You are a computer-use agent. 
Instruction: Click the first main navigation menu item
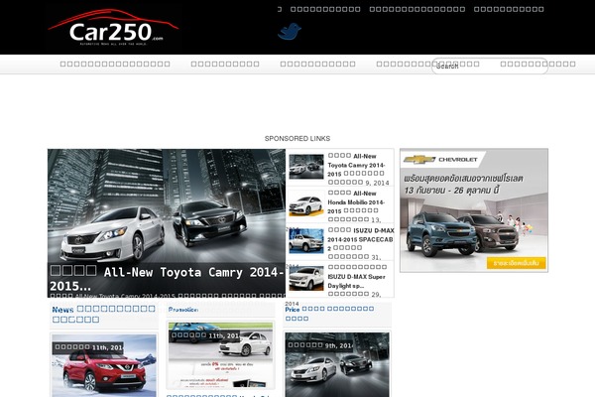pyautogui.click(x=115, y=64)
